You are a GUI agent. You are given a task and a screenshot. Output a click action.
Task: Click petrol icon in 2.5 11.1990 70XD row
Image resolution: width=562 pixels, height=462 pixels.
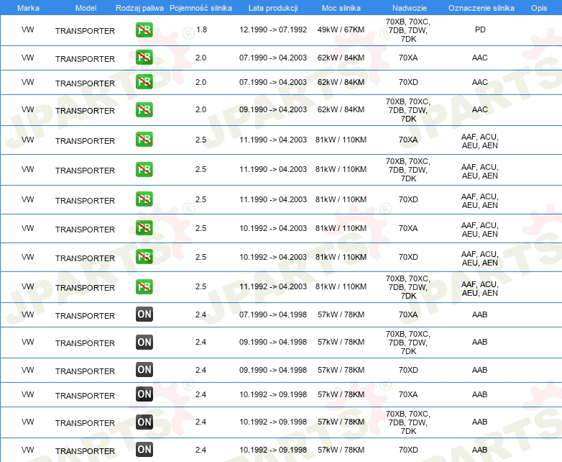144,199
